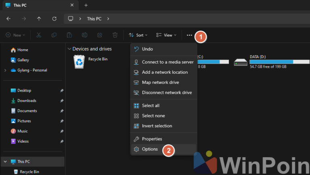Click the Rename icon in toolbar

[85, 35]
